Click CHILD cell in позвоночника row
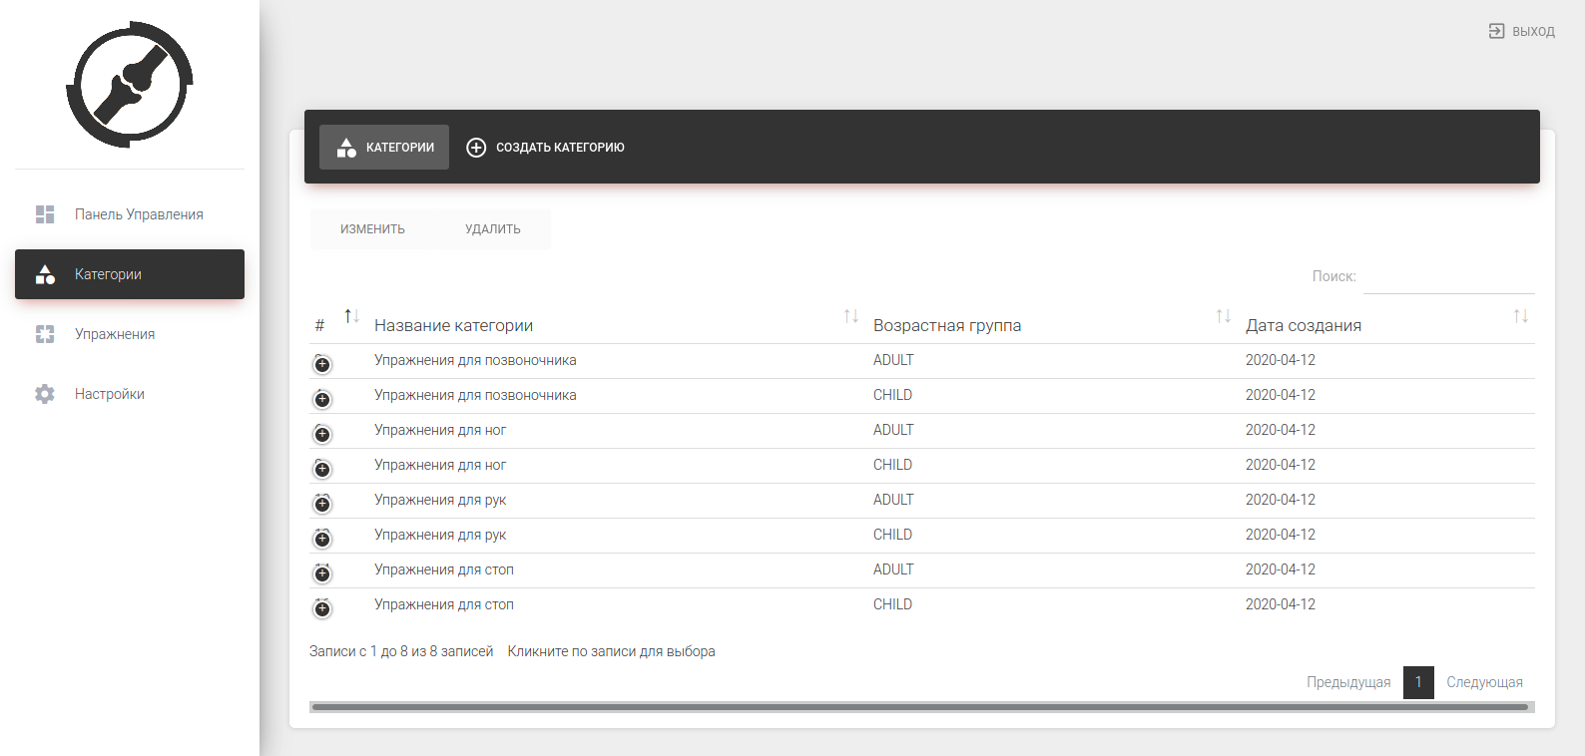This screenshot has height=756, width=1585. [x=892, y=395]
